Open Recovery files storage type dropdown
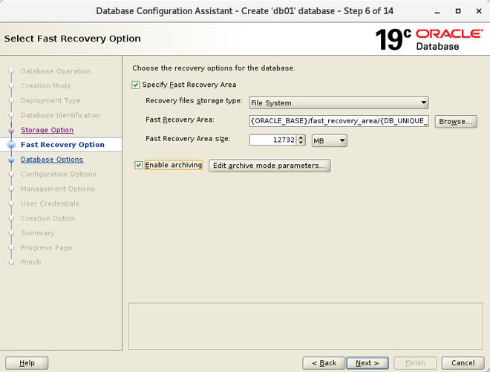490x372 pixels. tap(339, 103)
